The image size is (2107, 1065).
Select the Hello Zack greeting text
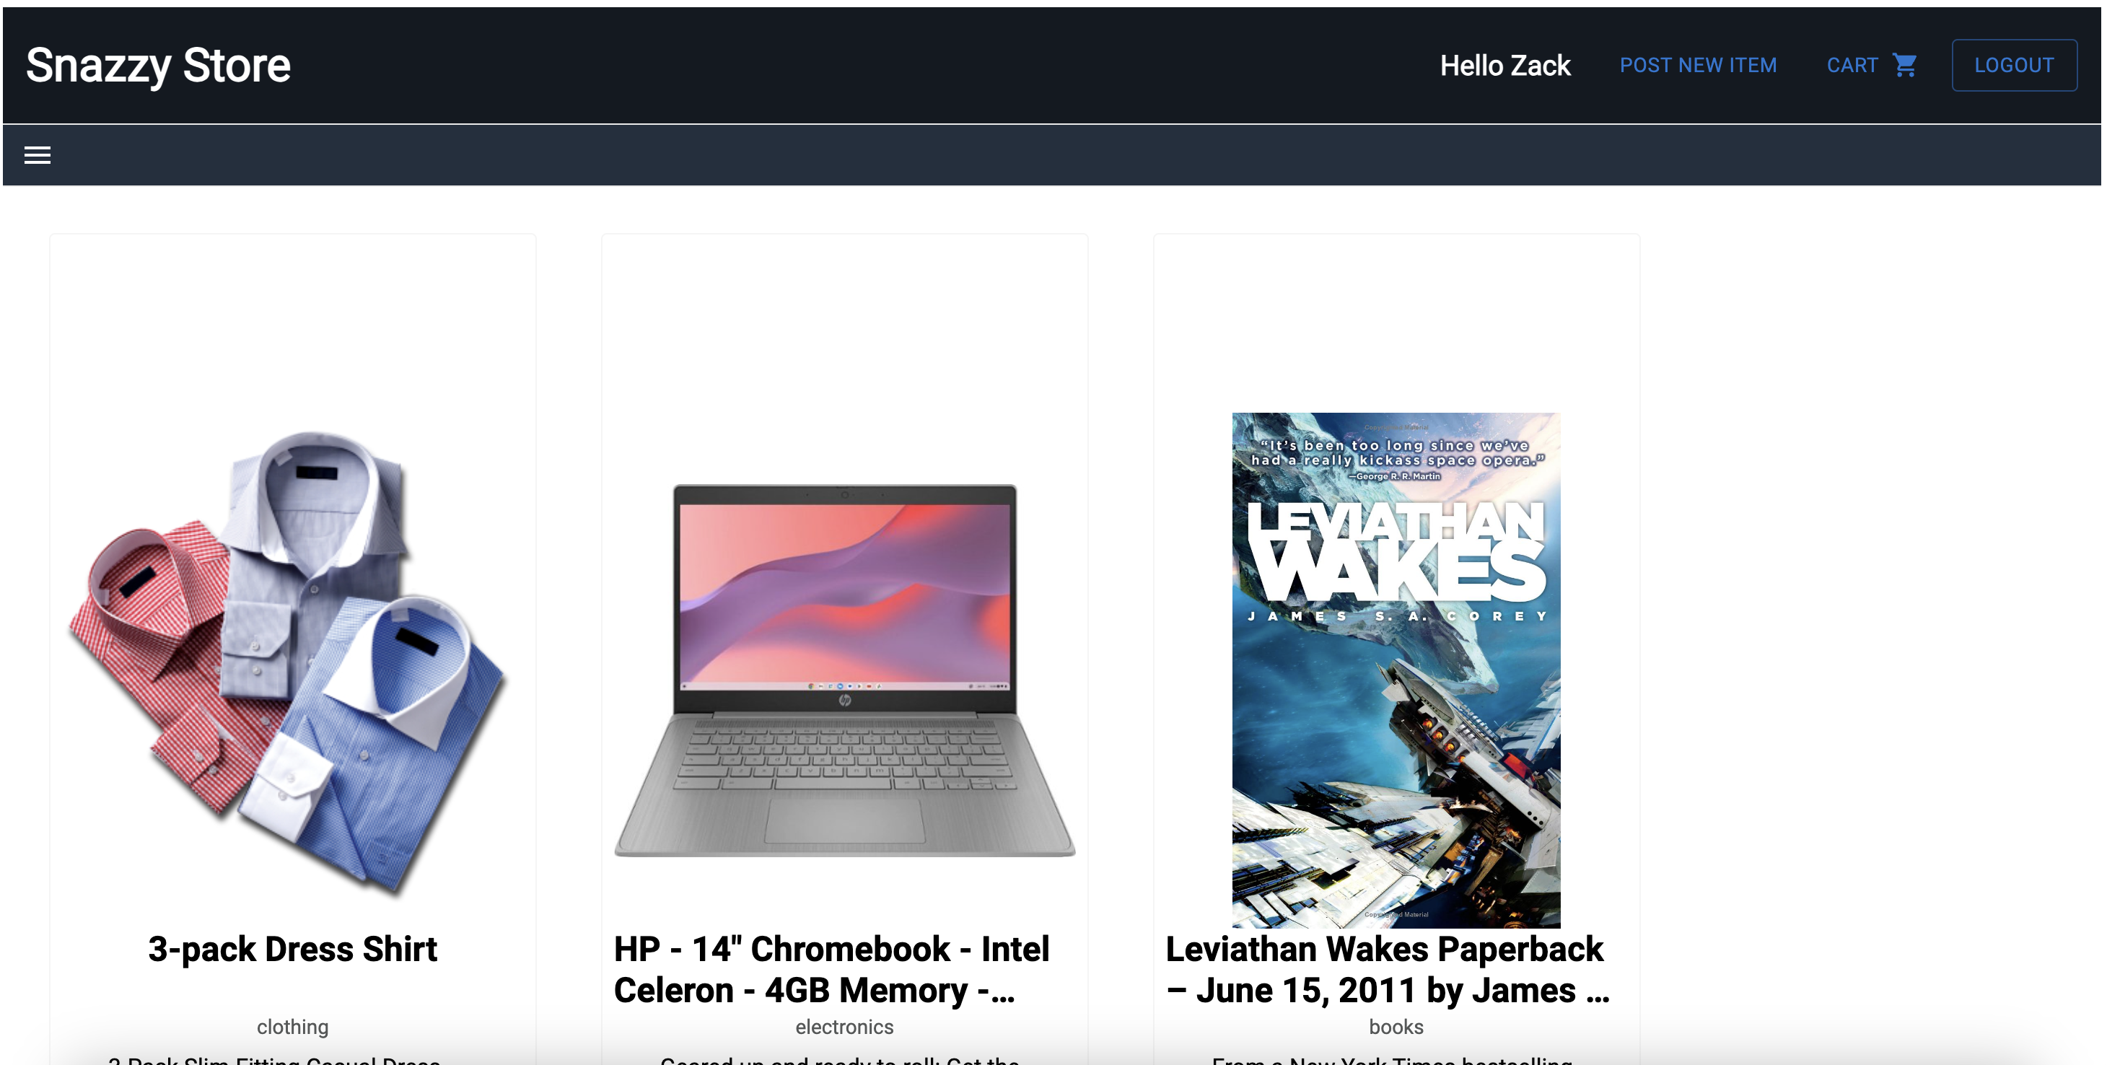click(x=1505, y=66)
